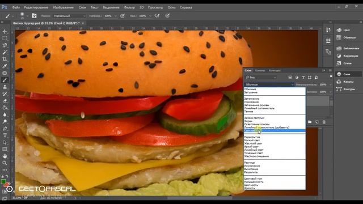Expand the brush flow slider arrow
Image resolution: width=363 pixels, height=204 pixels.
(150, 16)
